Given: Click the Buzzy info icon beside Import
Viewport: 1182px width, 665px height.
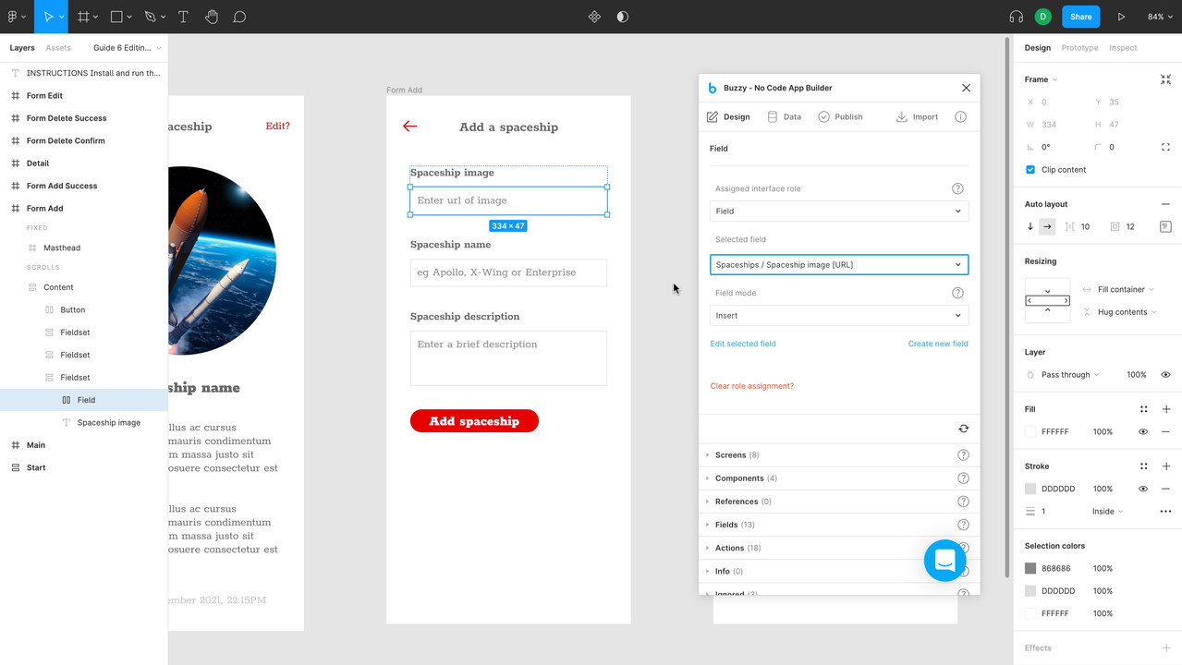Looking at the screenshot, I should click(960, 117).
